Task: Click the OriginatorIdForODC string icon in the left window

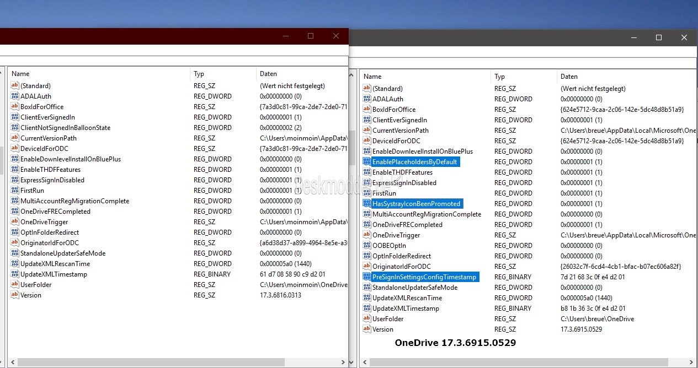Action: click(x=14, y=242)
